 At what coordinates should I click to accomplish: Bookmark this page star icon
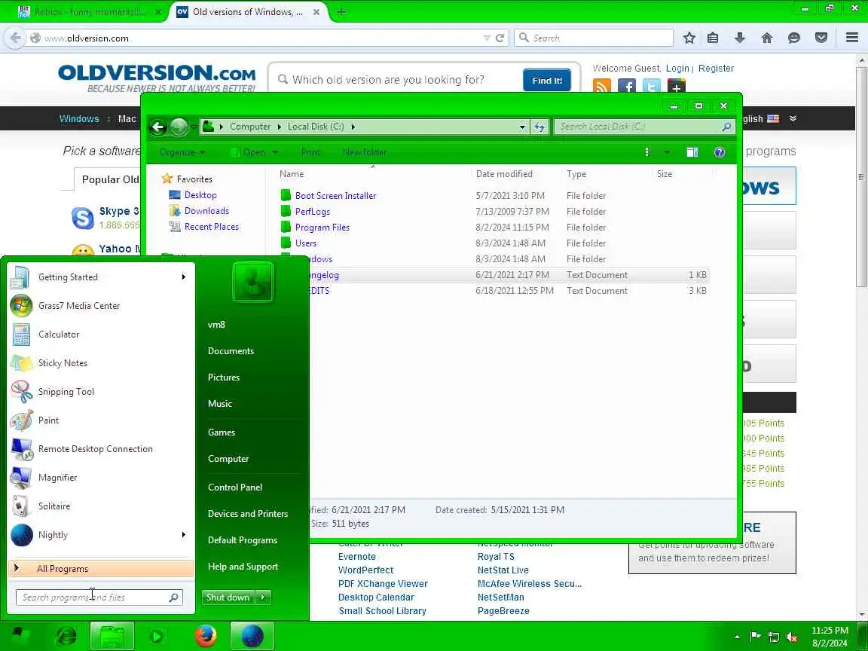pyautogui.click(x=689, y=38)
